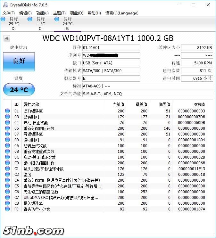The image size is (216, 238).
Task: Select raw value 000000001B04
Action: click(x=192, y=140)
